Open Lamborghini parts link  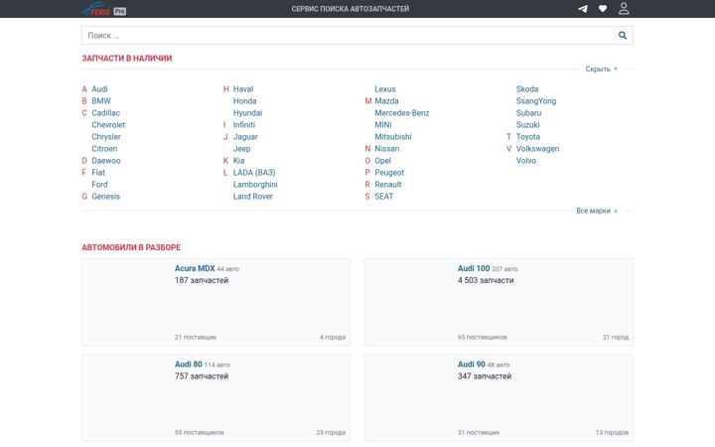click(x=255, y=185)
